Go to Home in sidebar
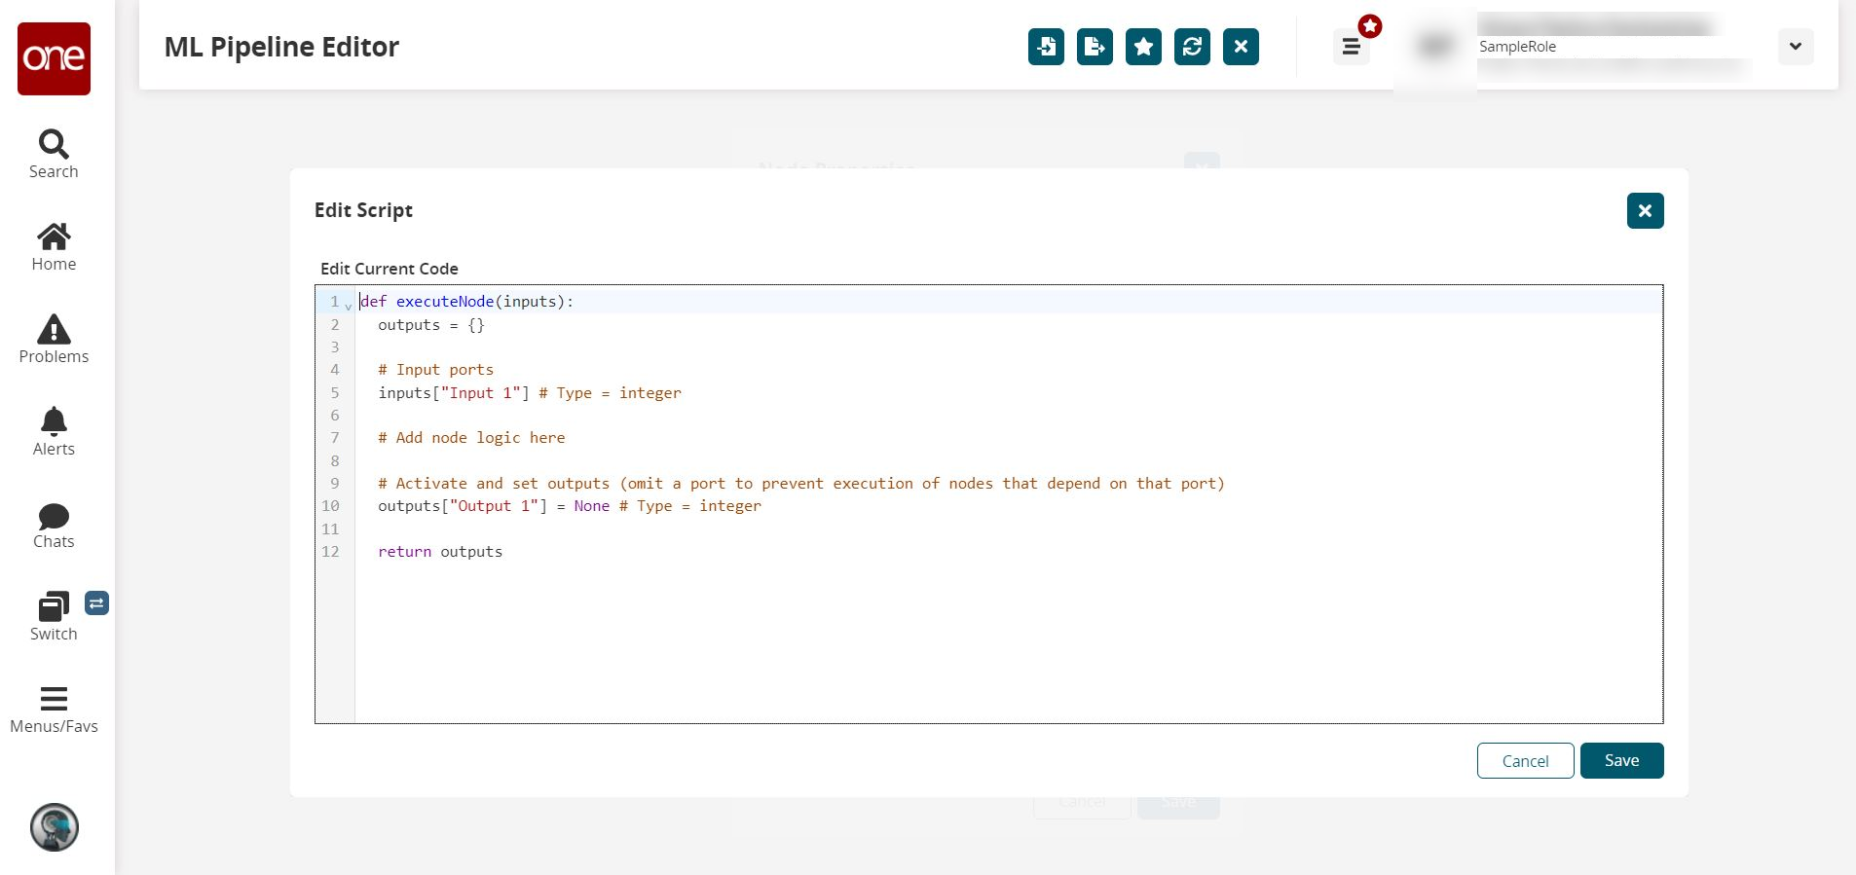 (54, 247)
